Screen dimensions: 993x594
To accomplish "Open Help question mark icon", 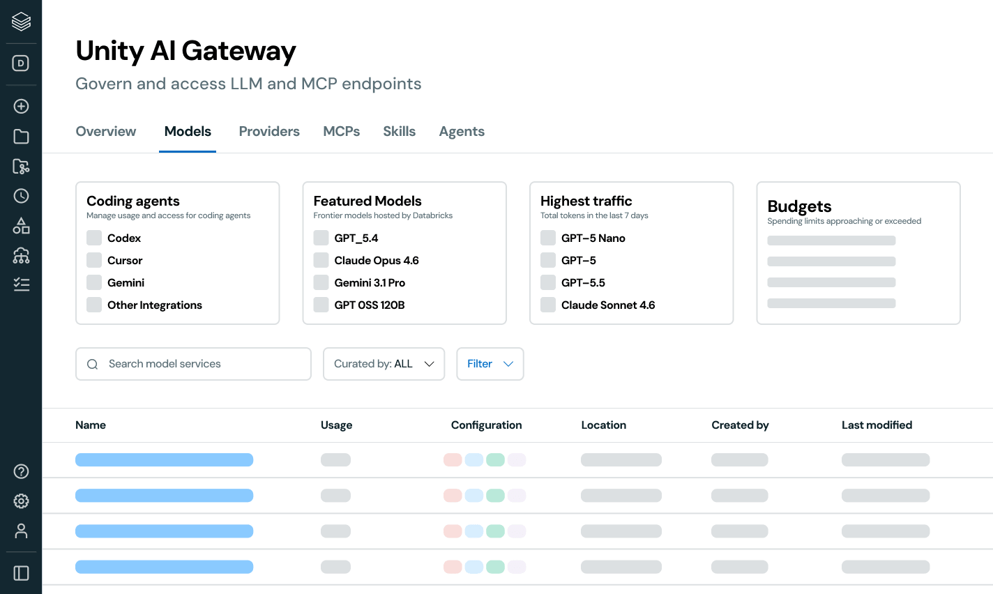I will click(x=21, y=471).
